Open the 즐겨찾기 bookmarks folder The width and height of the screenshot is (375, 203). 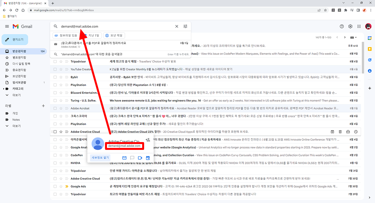click(x=10, y=16)
